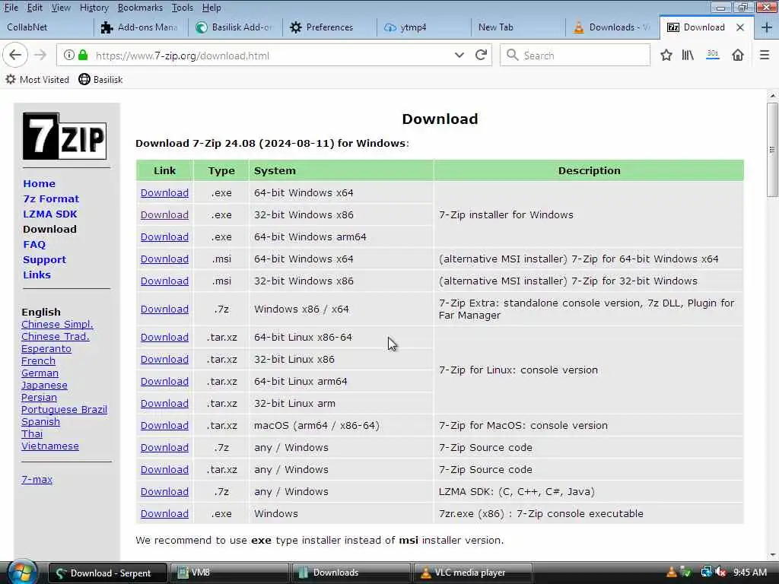779x584 pixels.
Task: Open the Basilisk bookmark
Action: click(x=100, y=79)
